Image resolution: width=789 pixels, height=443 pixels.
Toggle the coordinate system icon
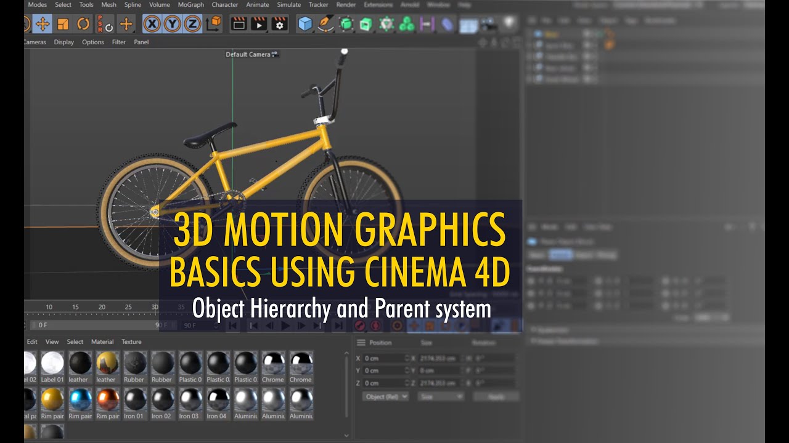tap(214, 24)
